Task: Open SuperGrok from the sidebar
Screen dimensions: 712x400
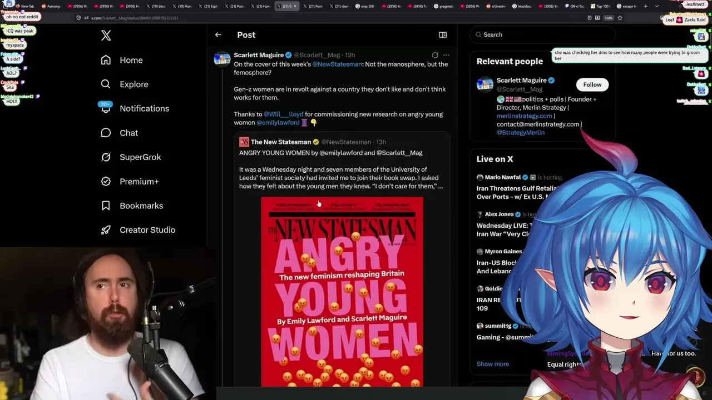Action: 131,157
